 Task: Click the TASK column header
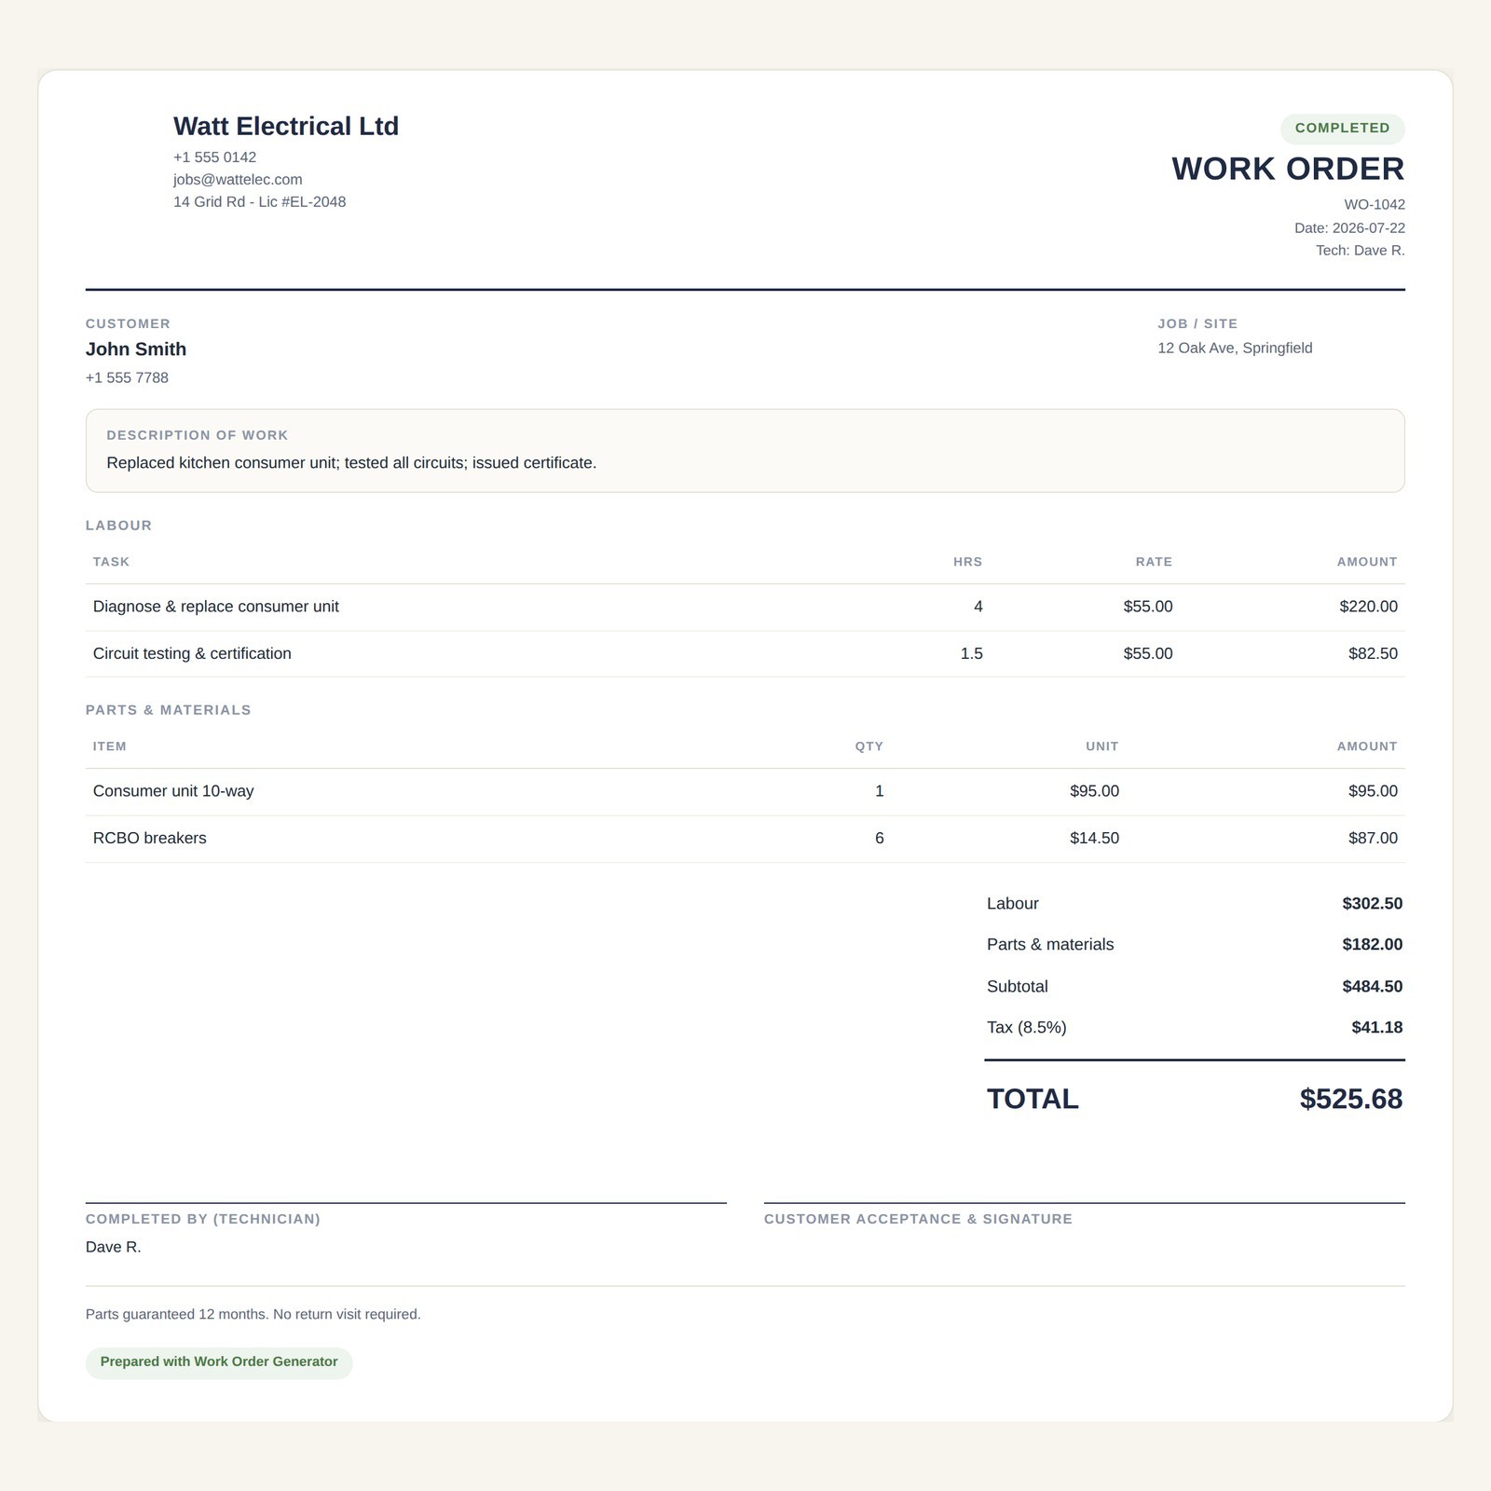pyautogui.click(x=111, y=562)
